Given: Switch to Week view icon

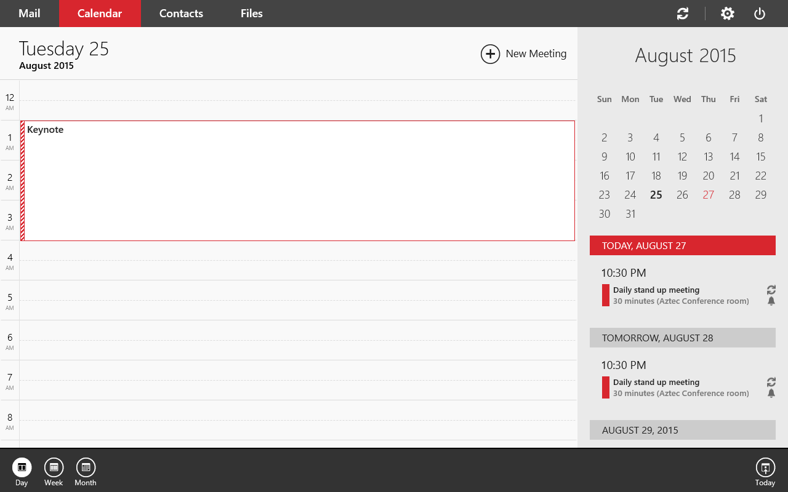Looking at the screenshot, I should (x=54, y=468).
